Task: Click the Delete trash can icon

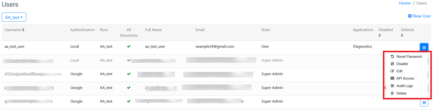Action: 392,93
